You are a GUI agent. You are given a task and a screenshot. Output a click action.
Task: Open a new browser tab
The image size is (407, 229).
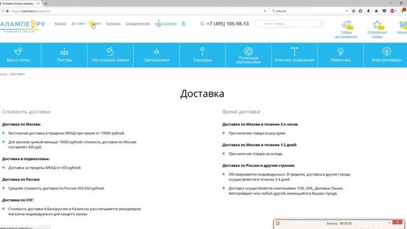tap(46, 4)
